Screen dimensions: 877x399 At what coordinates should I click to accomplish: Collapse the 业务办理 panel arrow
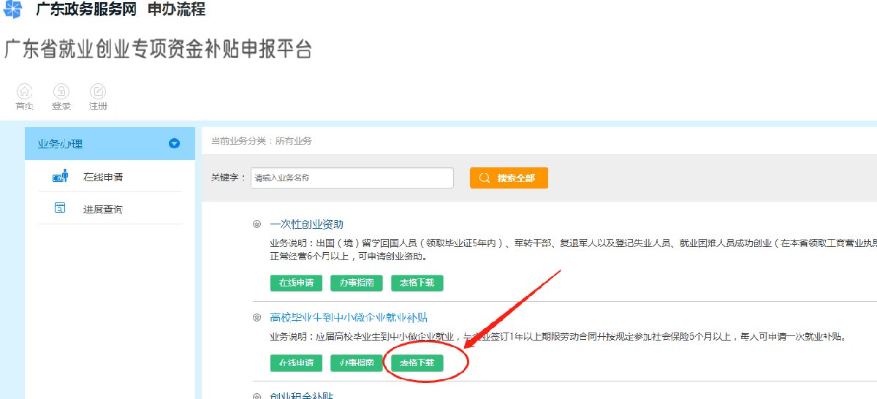[174, 144]
